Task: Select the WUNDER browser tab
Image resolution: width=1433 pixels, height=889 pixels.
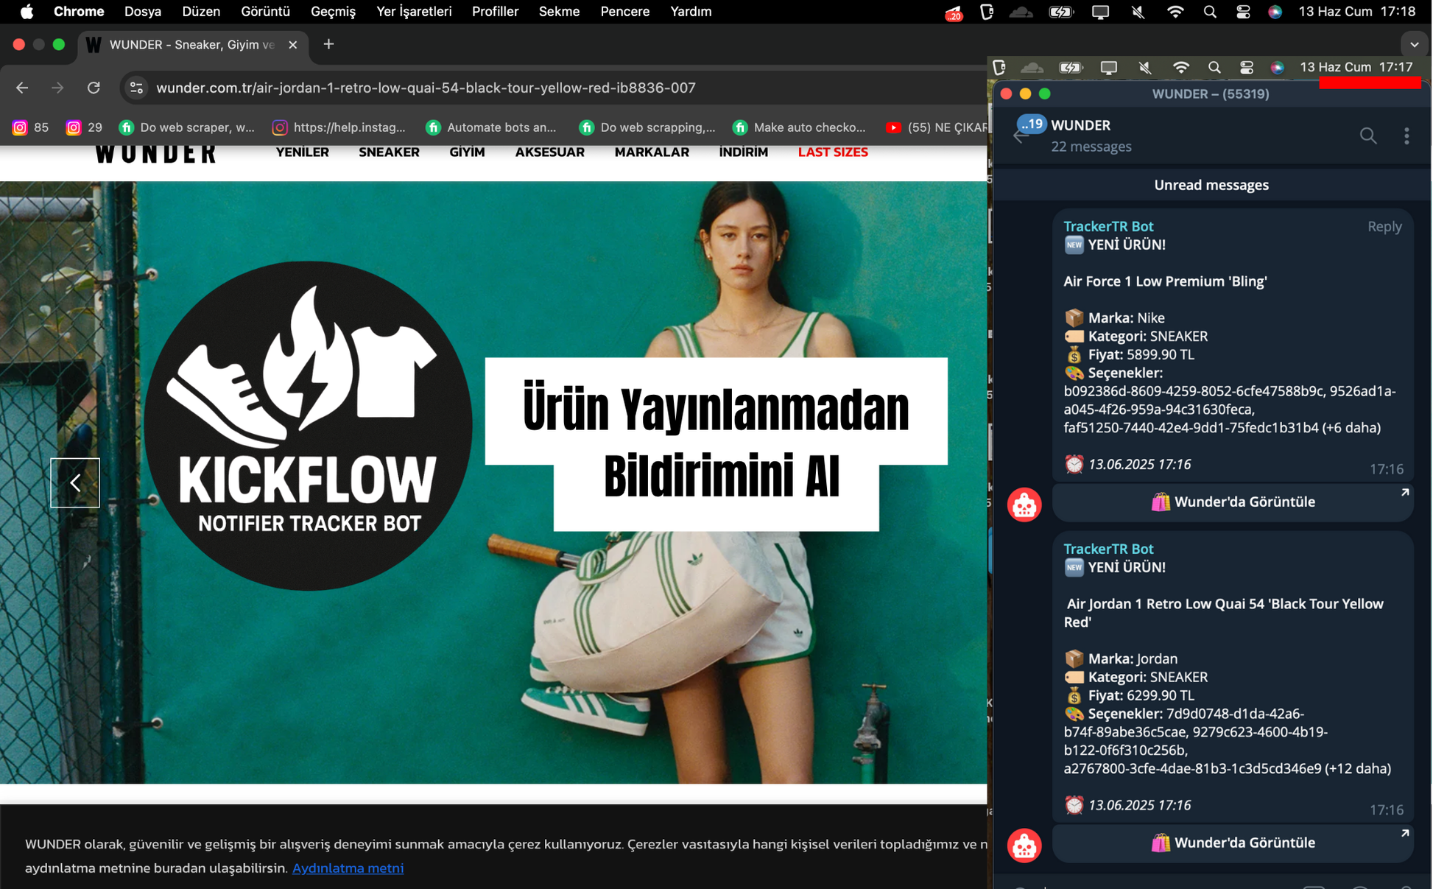Action: (x=191, y=45)
